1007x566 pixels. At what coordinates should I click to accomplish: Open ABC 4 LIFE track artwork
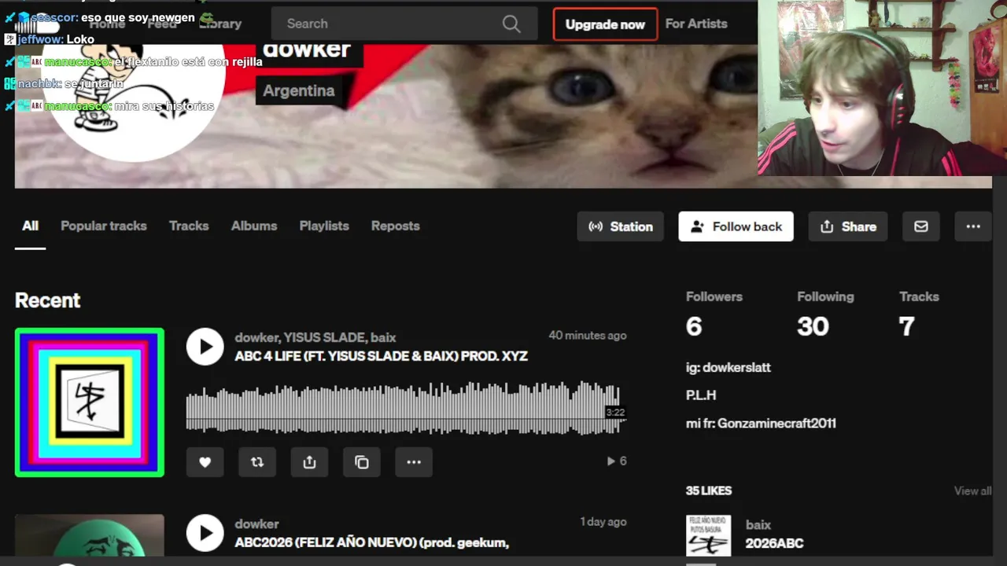coord(90,402)
